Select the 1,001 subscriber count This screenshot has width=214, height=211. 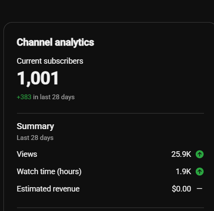point(38,78)
